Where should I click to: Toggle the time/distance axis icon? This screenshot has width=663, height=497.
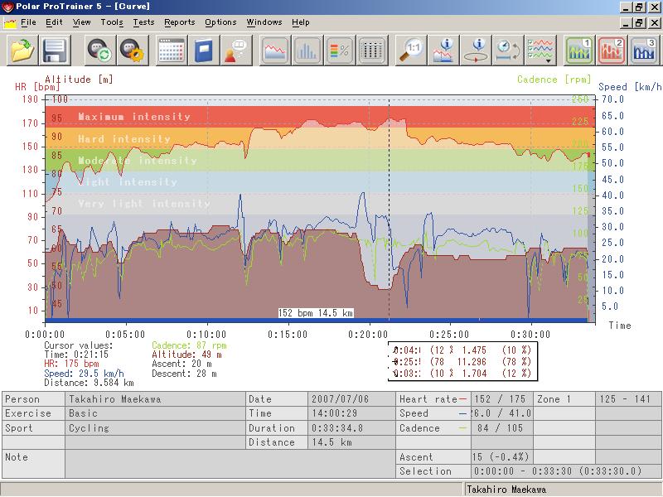click(x=508, y=51)
